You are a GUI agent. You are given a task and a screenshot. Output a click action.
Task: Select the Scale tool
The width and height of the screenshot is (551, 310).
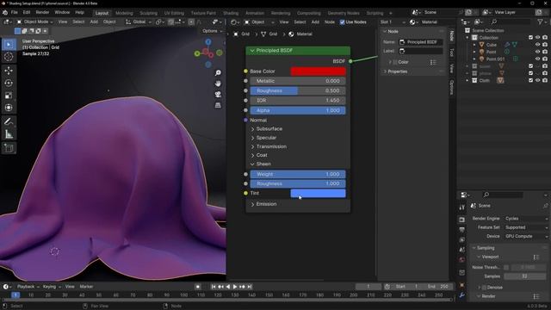[x=9, y=96]
